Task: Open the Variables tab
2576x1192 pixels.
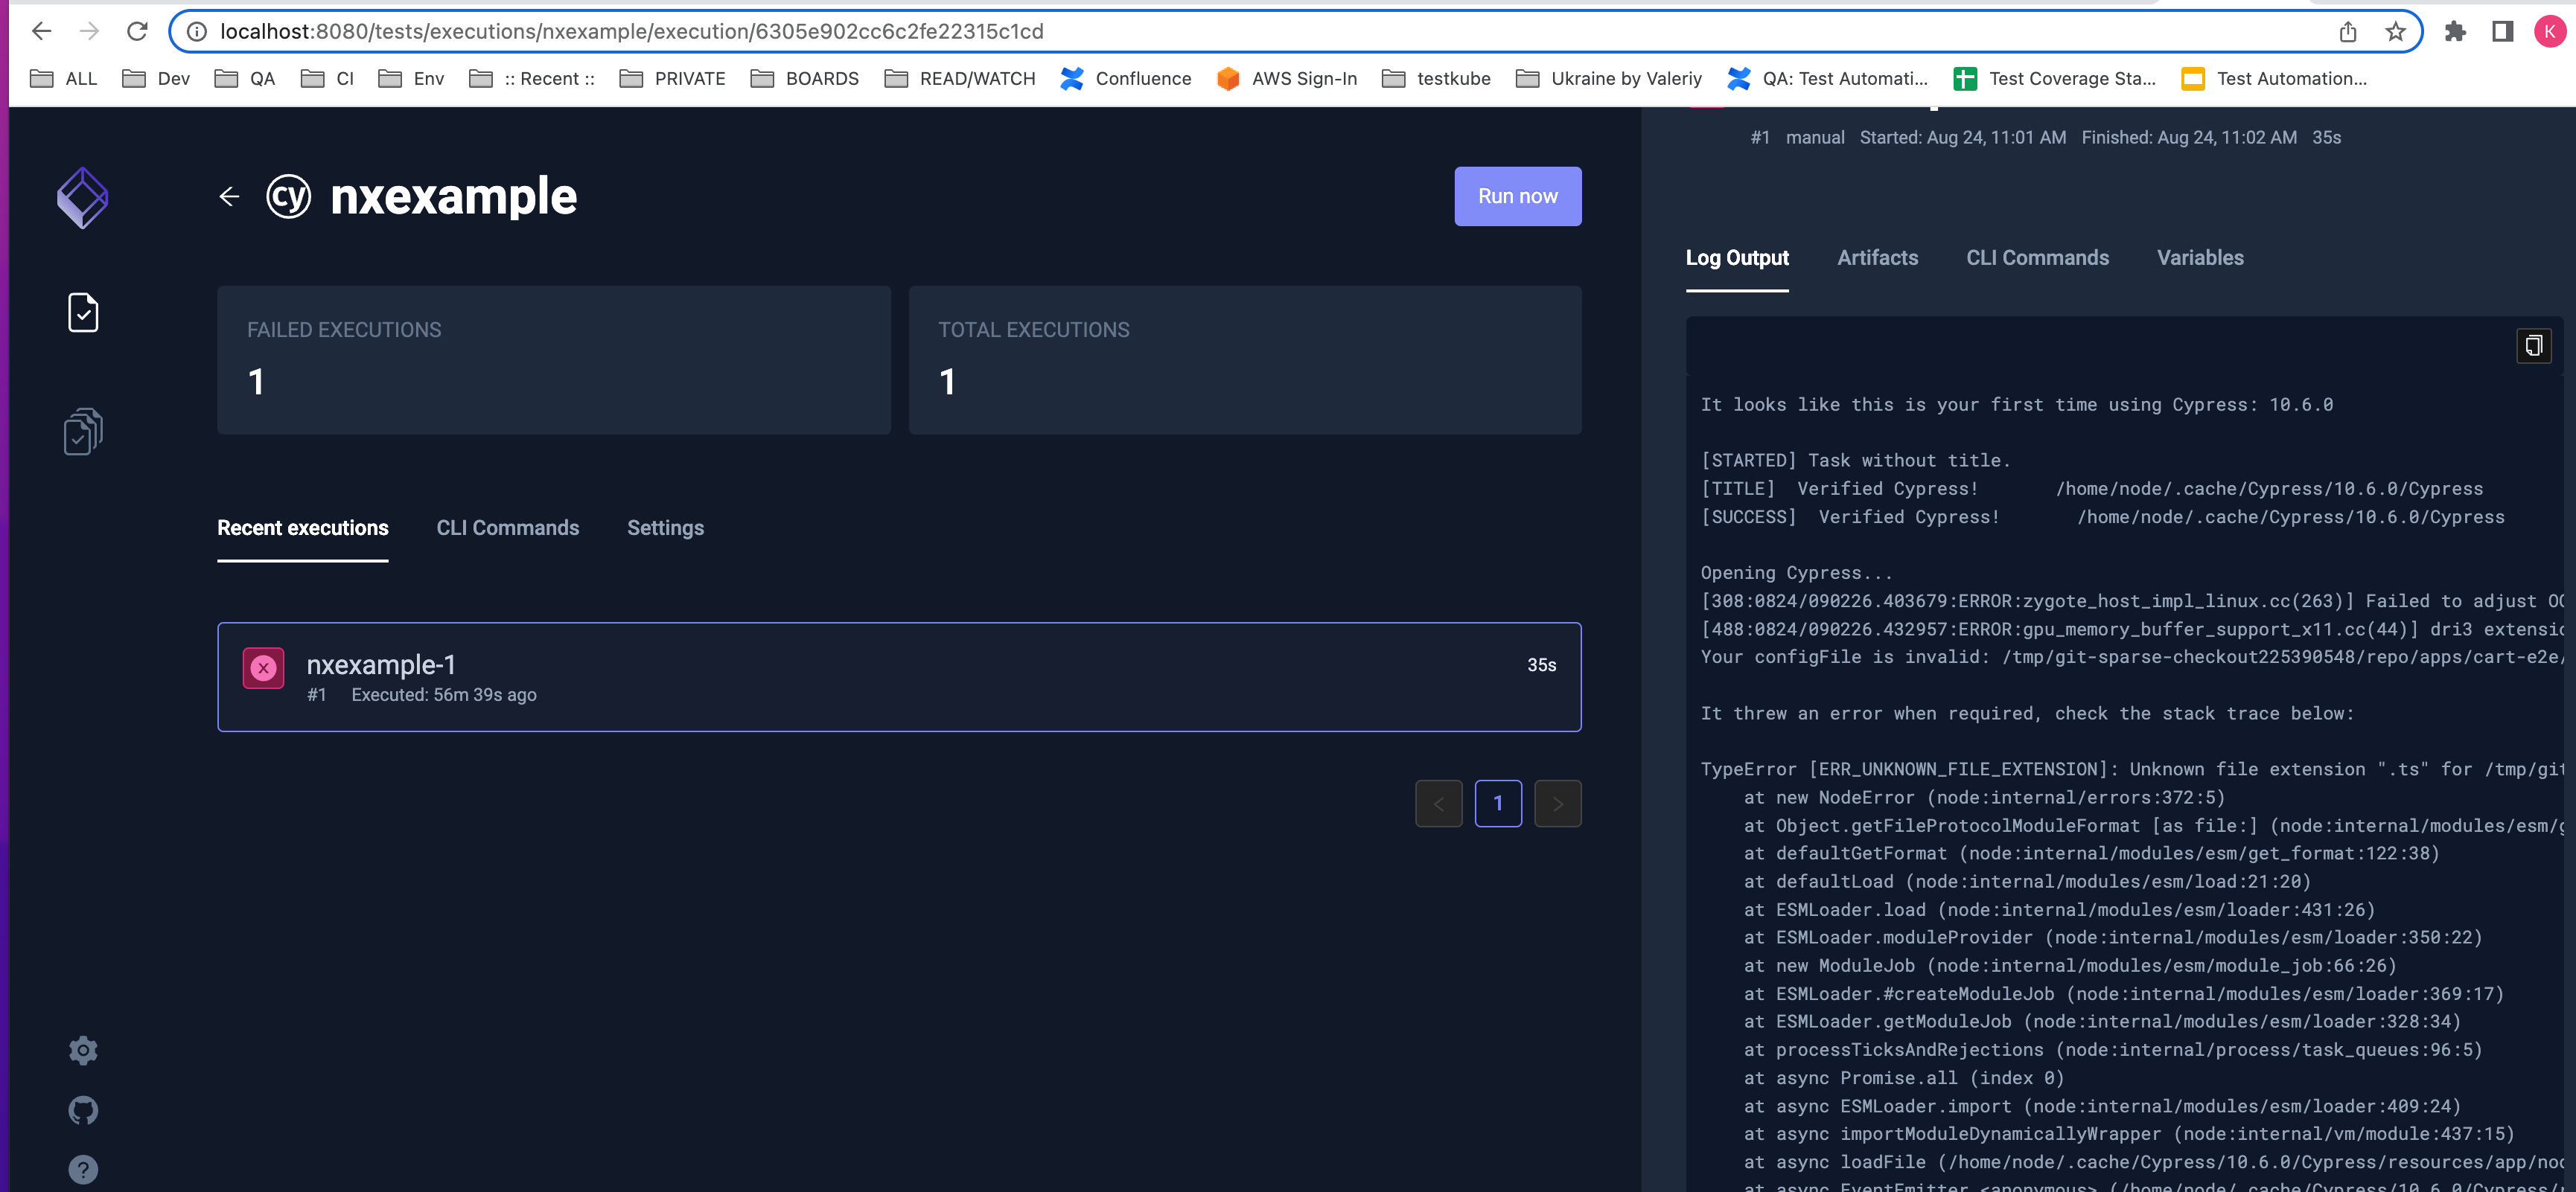Action: (x=2200, y=257)
